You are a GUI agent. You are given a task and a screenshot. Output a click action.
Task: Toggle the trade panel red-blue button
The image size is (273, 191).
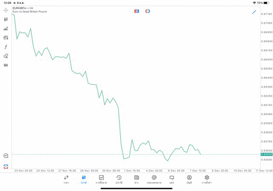point(136,11)
